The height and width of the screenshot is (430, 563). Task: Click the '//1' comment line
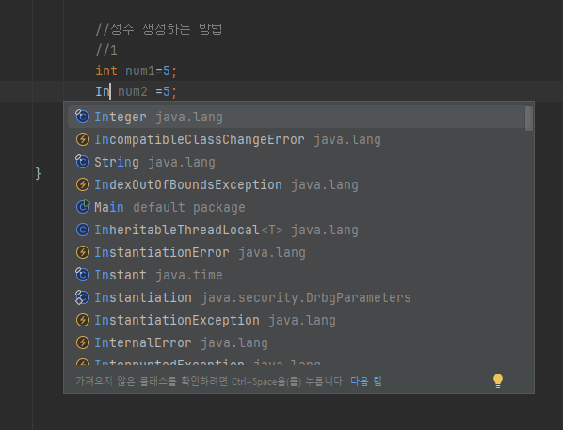coord(106,50)
